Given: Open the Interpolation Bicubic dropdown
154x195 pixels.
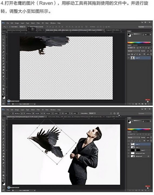Looking at the screenshot, I should pyautogui.click(x=92, y=113).
